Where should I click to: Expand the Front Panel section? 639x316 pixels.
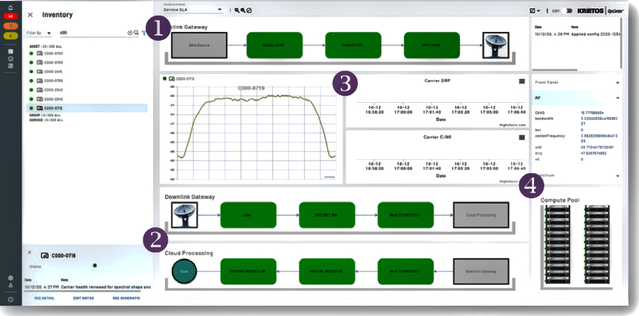point(618,83)
